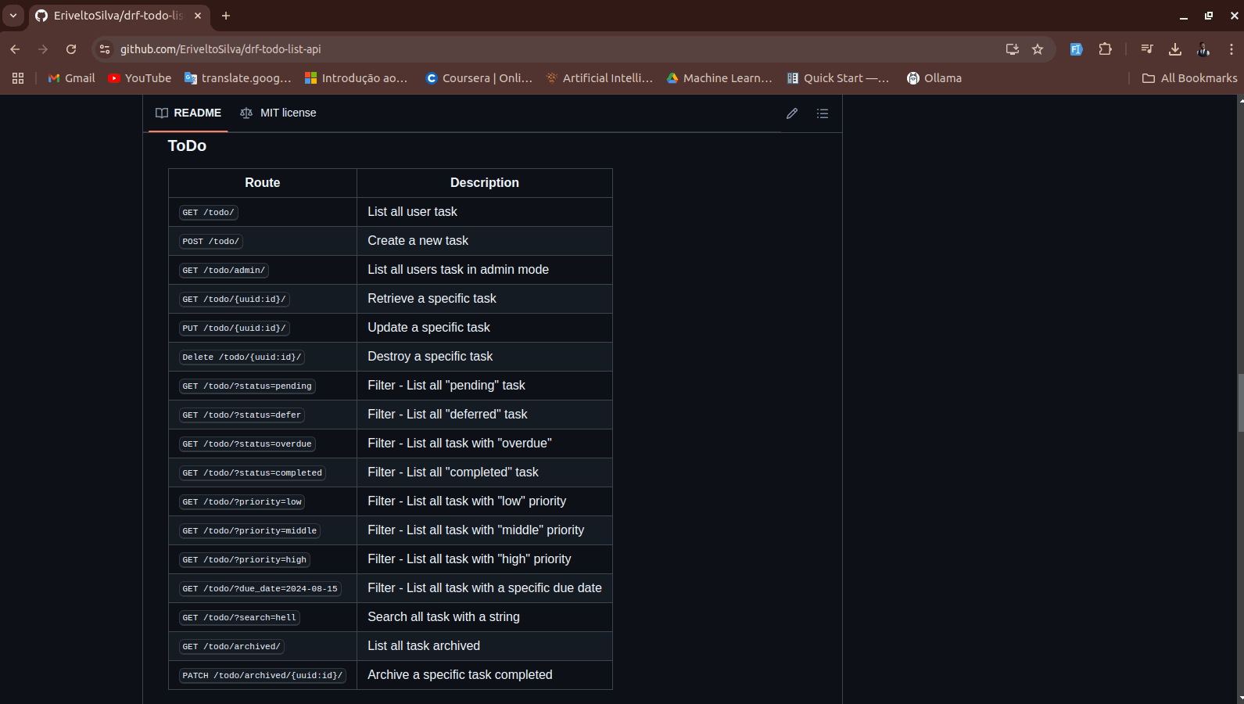Open Coursera bookmark
Image resolution: width=1244 pixels, height=704 pixels.
click(479, 78)
